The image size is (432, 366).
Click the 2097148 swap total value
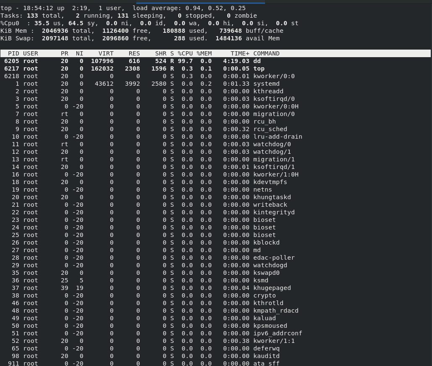click(55, 38)
